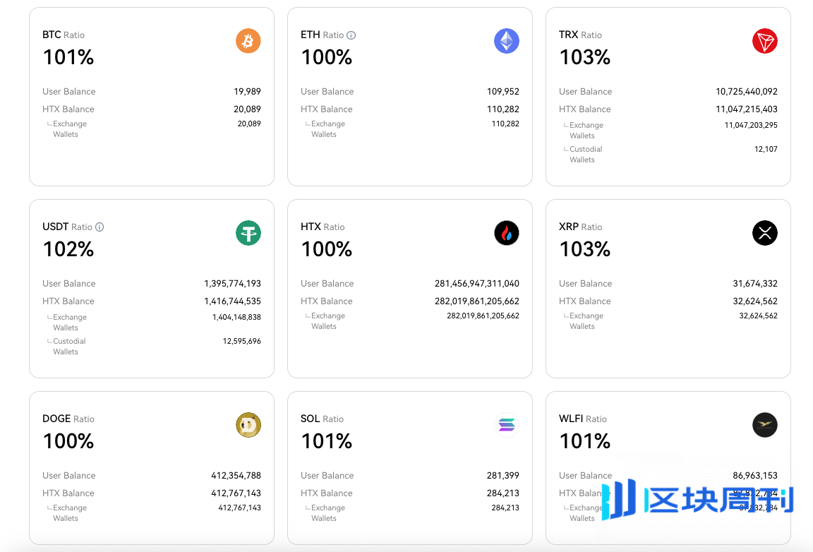Image resolution: width=813 pixels, height=552 pixels.
Task: Click the WLFI eagle icon
Action: [x=765, y=425]
